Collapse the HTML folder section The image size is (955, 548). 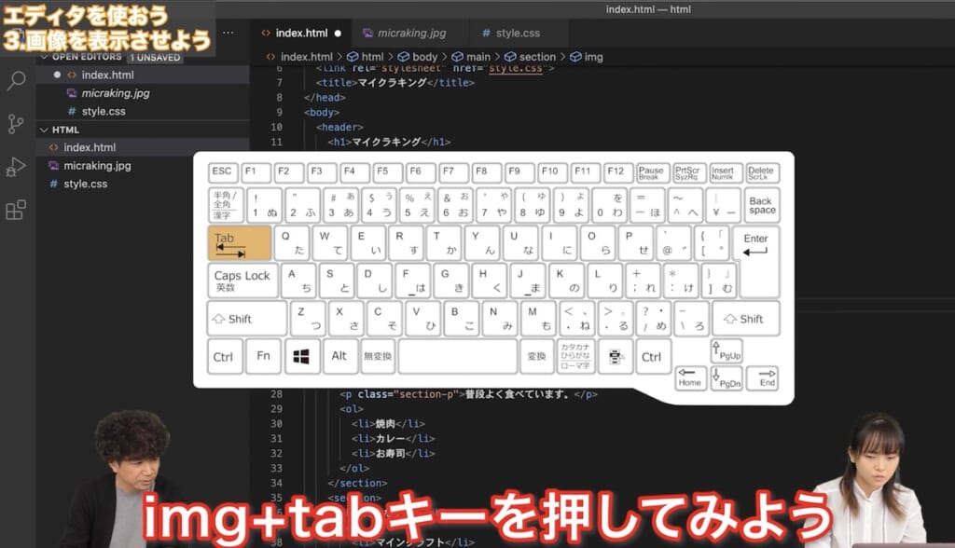pos(45,129)
